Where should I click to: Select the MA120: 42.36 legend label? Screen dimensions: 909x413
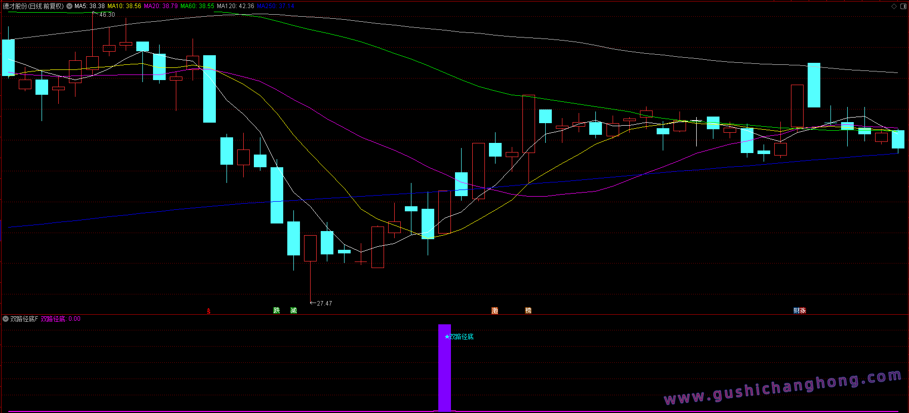236,6
